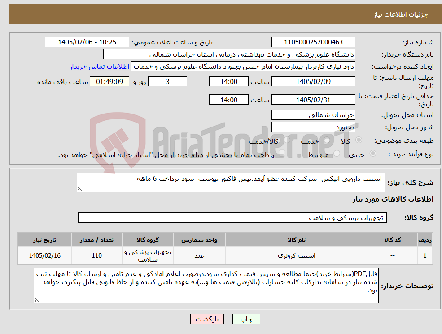Click the remaining days field showing 3
This screenshot has height=334, width=442.
[x=167, y=82]
